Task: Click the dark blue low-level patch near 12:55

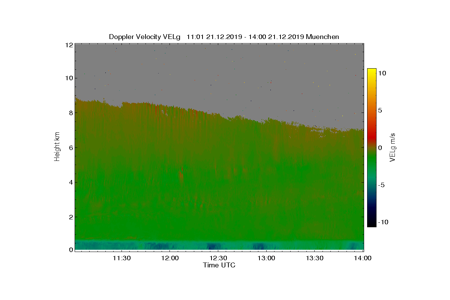Action: (259, 246)
